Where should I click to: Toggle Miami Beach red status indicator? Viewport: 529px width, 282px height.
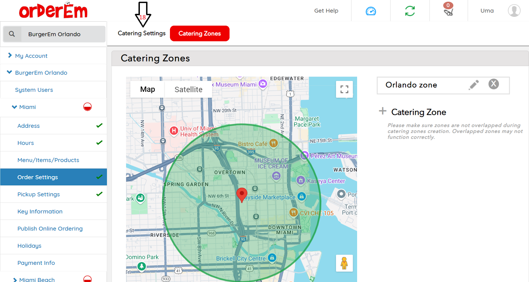point(87,279)
